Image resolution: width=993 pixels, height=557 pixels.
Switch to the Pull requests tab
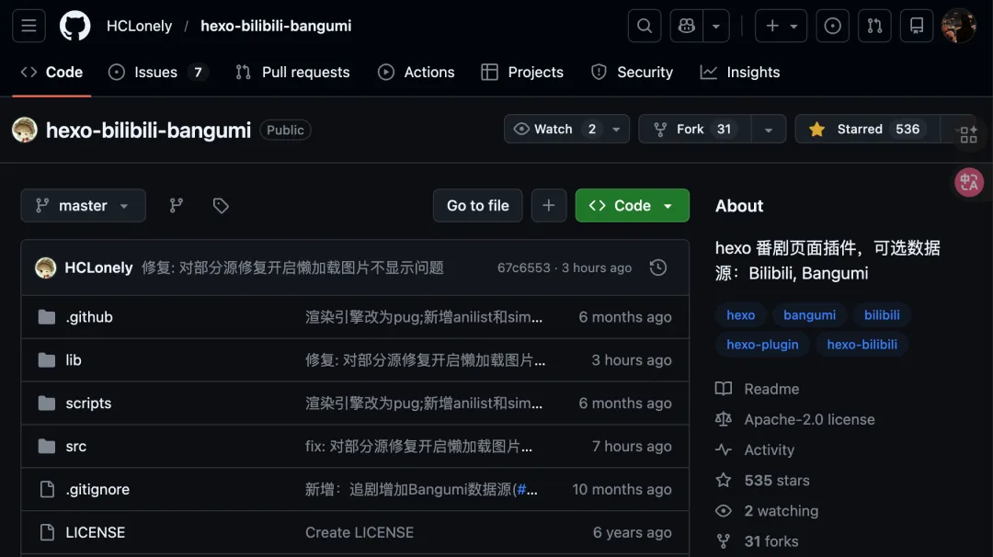click(292, 73)
